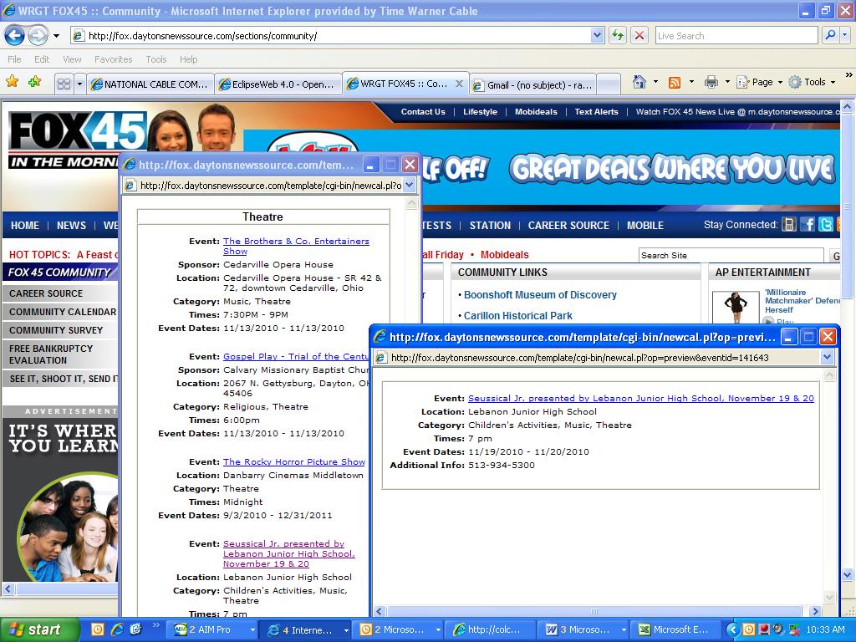
Task: Open the Tools gear menu in command bar
Action: pyautogui.click(x=811, y=83)
